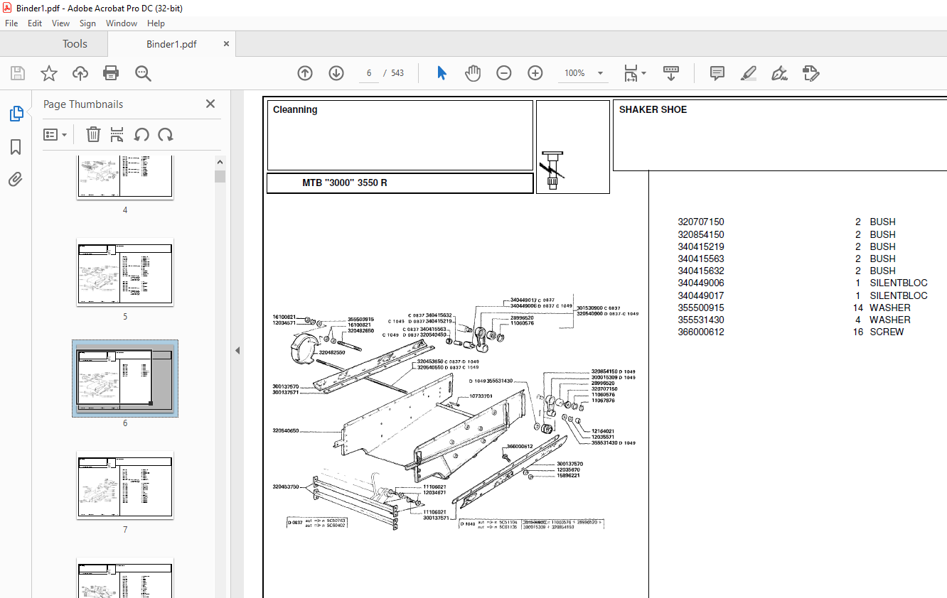Click the Save file icon
Screen dimensions: 947x598
pos(18,73)
